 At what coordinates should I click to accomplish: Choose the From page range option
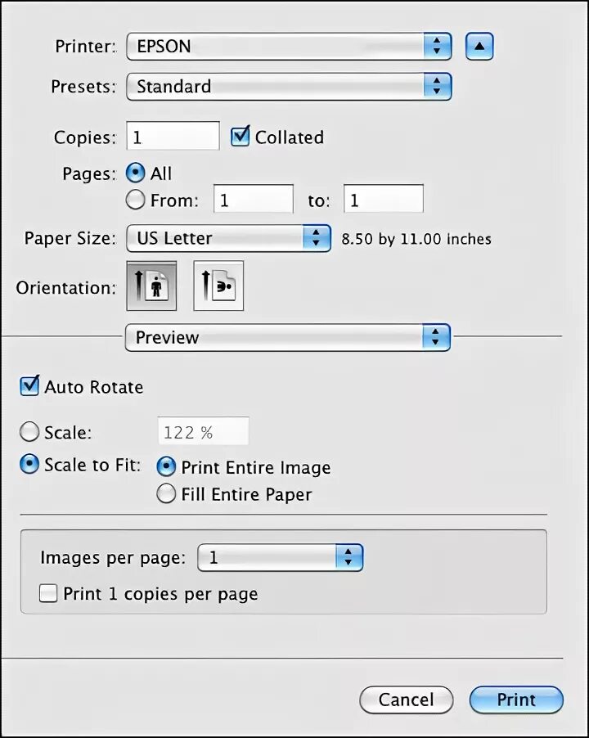135,200
